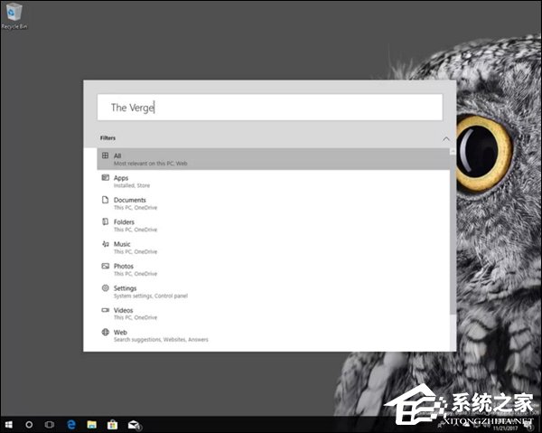Click the filter list scrollbar
542x433 pixels.
453,235
